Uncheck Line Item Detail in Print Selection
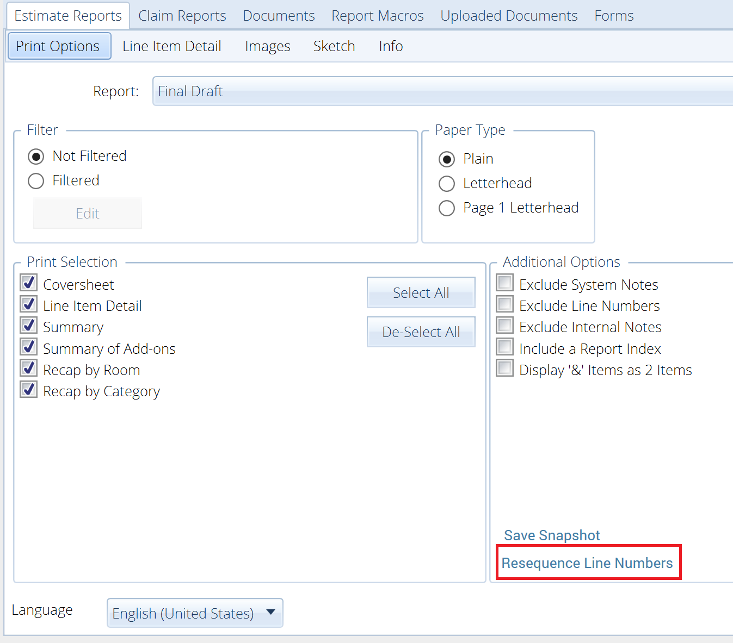The image size is (733, 643). (x=29, y=304)
